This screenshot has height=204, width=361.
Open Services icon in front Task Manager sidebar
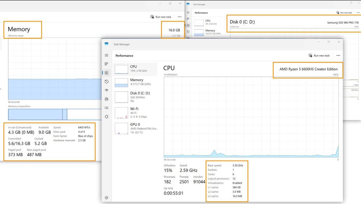click(x=106, y=116)
